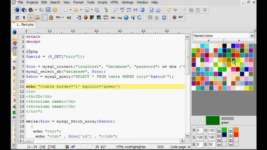Click the padlock read-only icon
This screenshot has width=267, height=150.
(x=51, y=17)
